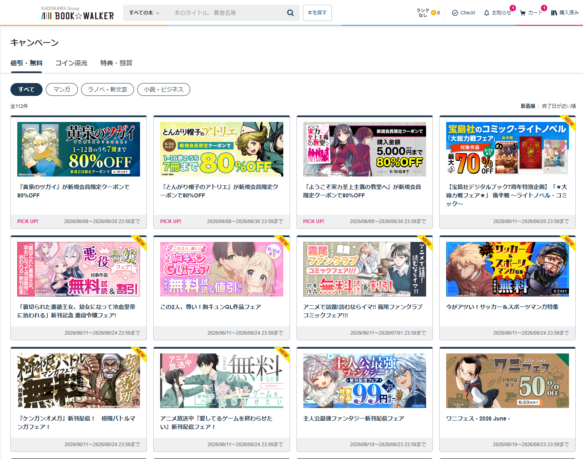Open the 霧尾ファンクラブ コミックフェア banner
583x459 pixels.
tap(365, 269)
